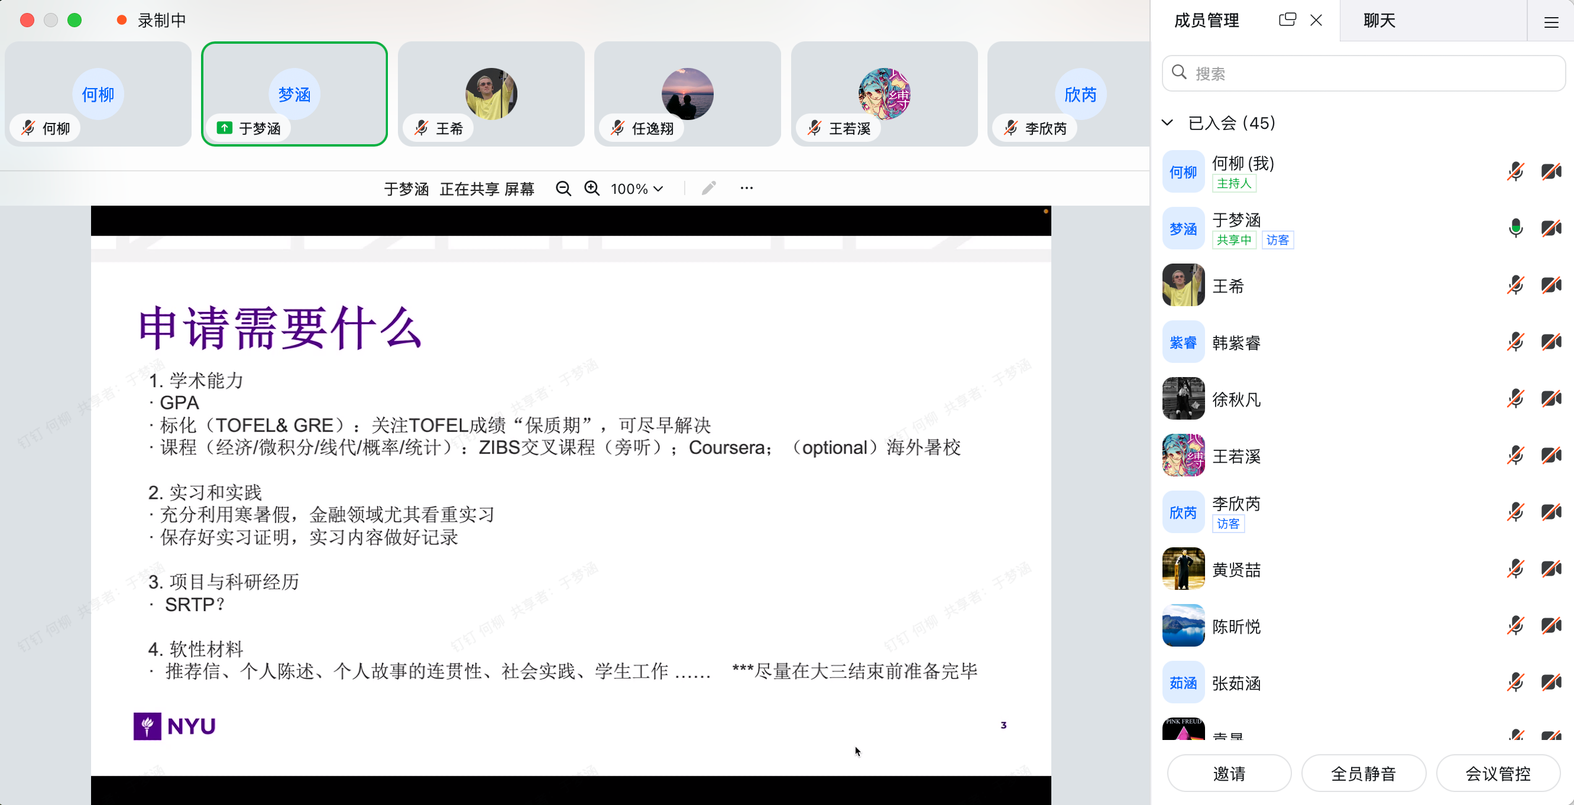
Task: Close the member management panel
Action: 1316,20
